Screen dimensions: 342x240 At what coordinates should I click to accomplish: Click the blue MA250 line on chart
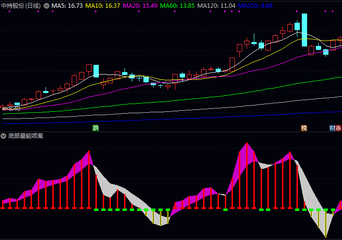click(194, 118)
